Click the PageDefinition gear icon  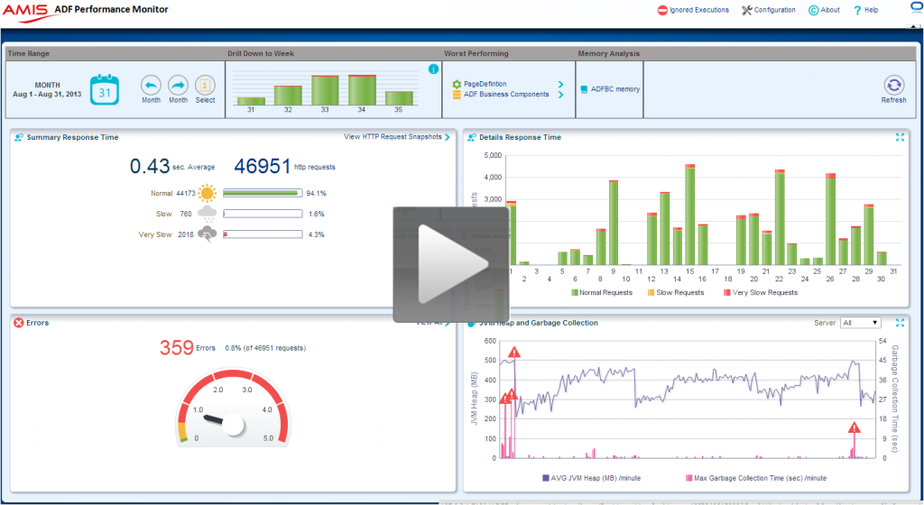(457, 84)
